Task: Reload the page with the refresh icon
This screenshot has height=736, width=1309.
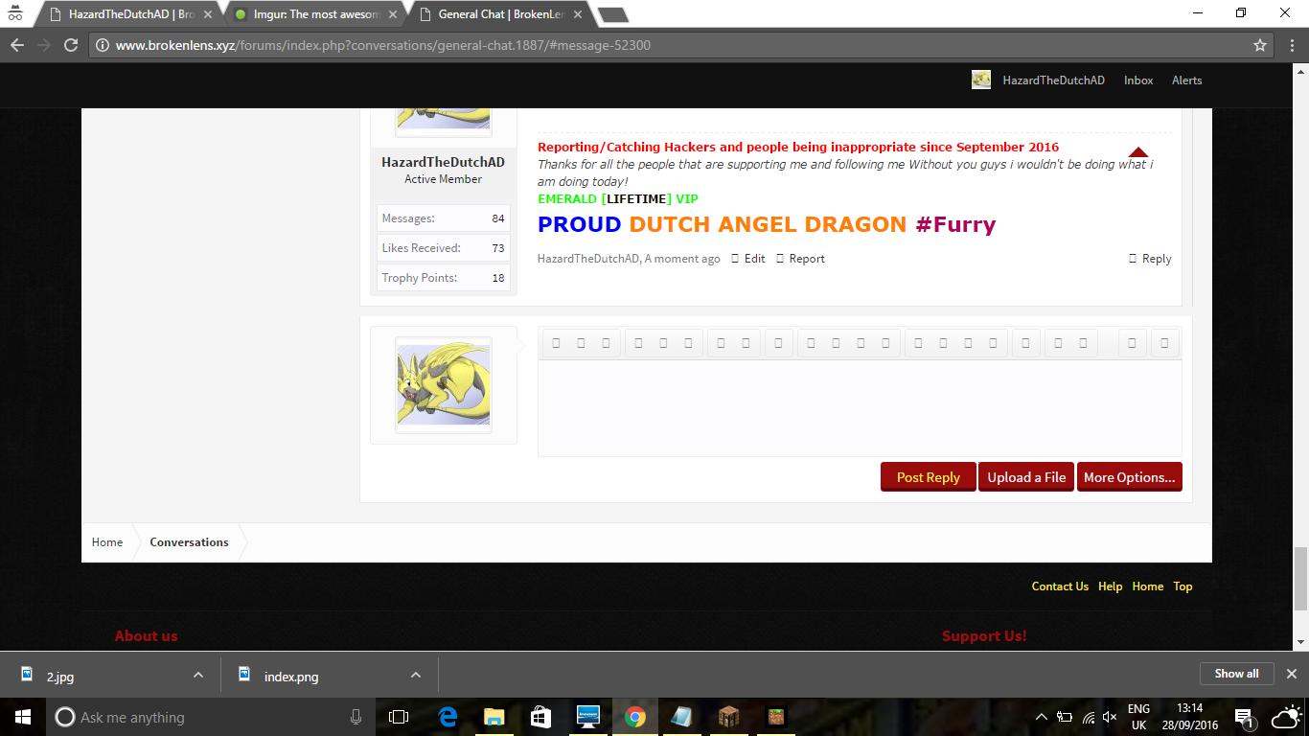Action: pyautogui.click(x=71, y=45)
